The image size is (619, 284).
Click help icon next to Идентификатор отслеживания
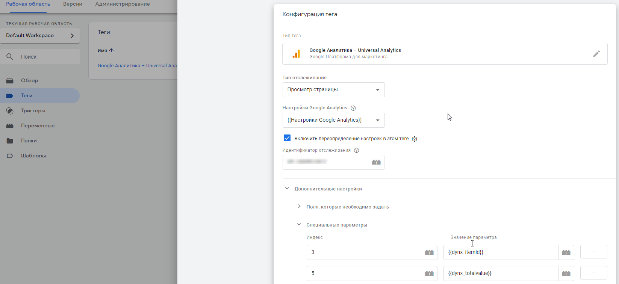356,150
